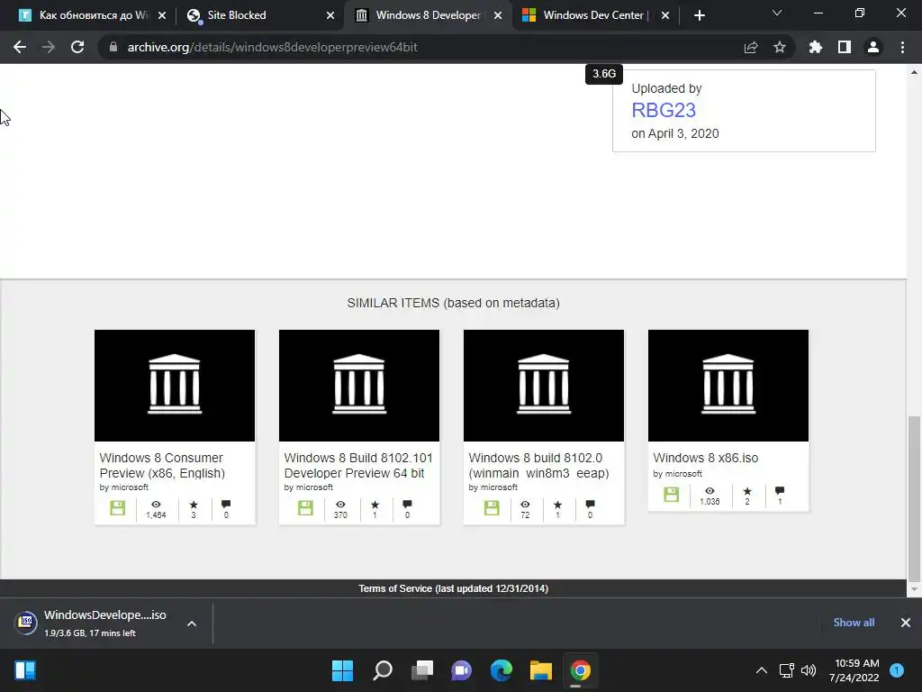This screenshot has width=922, height=692.
Task: Click scrollbar down arrow
Action: point(914,588)
